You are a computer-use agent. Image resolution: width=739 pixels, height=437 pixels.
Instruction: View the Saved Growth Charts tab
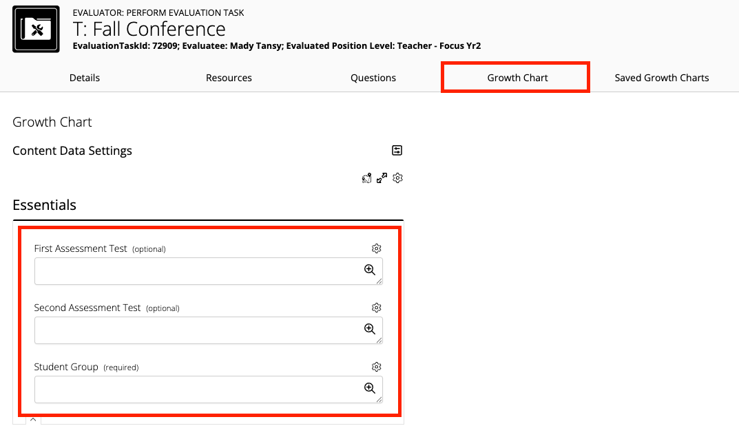[x=661, y=78]
